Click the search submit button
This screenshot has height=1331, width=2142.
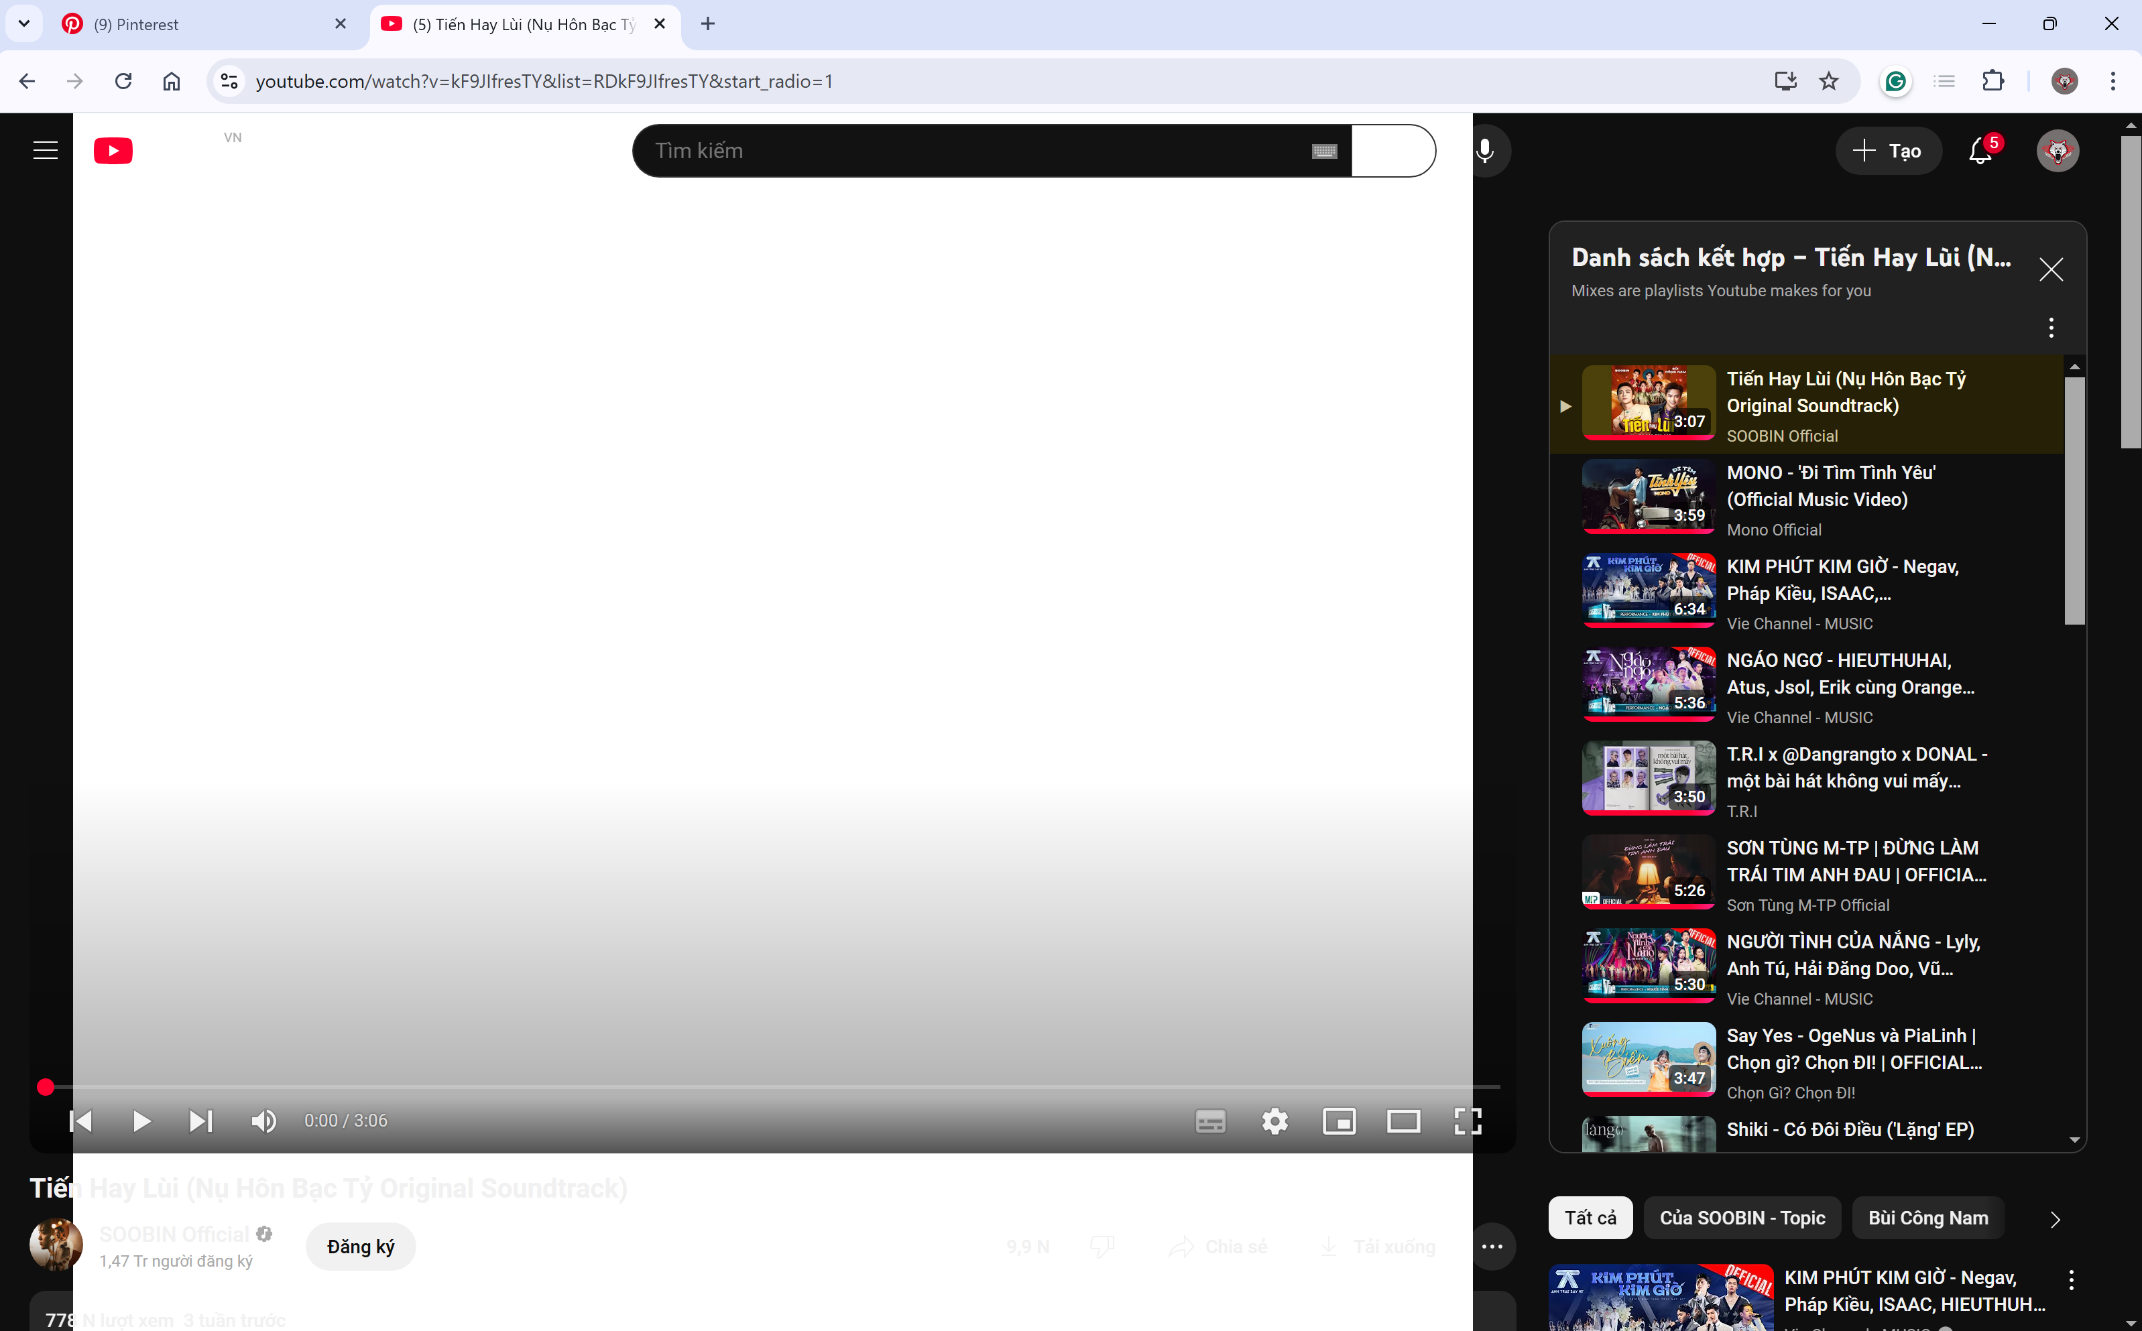(1394, 151)
